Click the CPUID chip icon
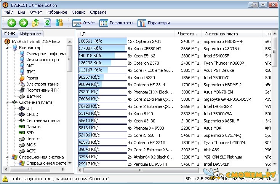This screenshot has width=280, height=184. tap(22, 114)
